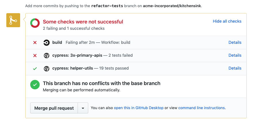Open Details for cypress 3x-primary-apis check
This screenshot has height=122, width=255.
pyautogui.click(x=235, y=55)
